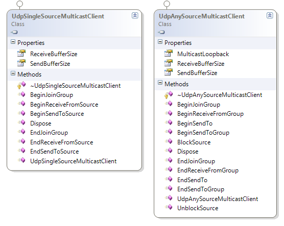The width and height of the screenshot is (284, 226).
Task: Select the BeginSendToSource method
Action: coord(57,114)
